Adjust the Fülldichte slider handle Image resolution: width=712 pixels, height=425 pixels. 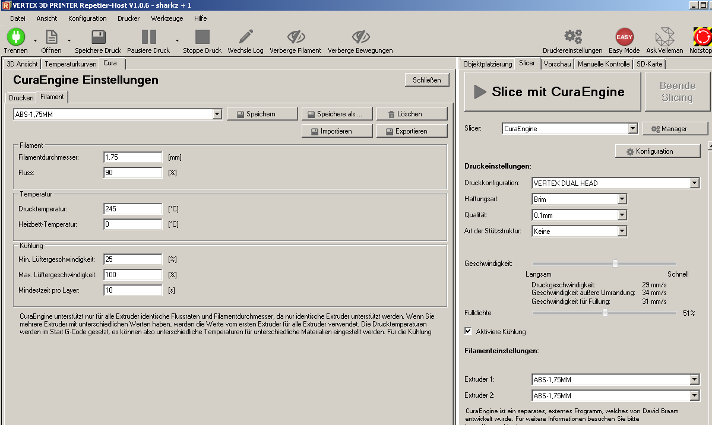[605, 313]
